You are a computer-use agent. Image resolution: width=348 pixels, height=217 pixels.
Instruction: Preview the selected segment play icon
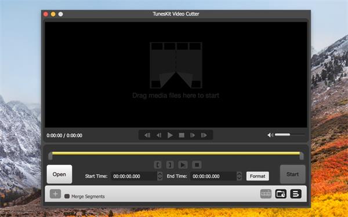pyautogui.click(x=183, y=165)
